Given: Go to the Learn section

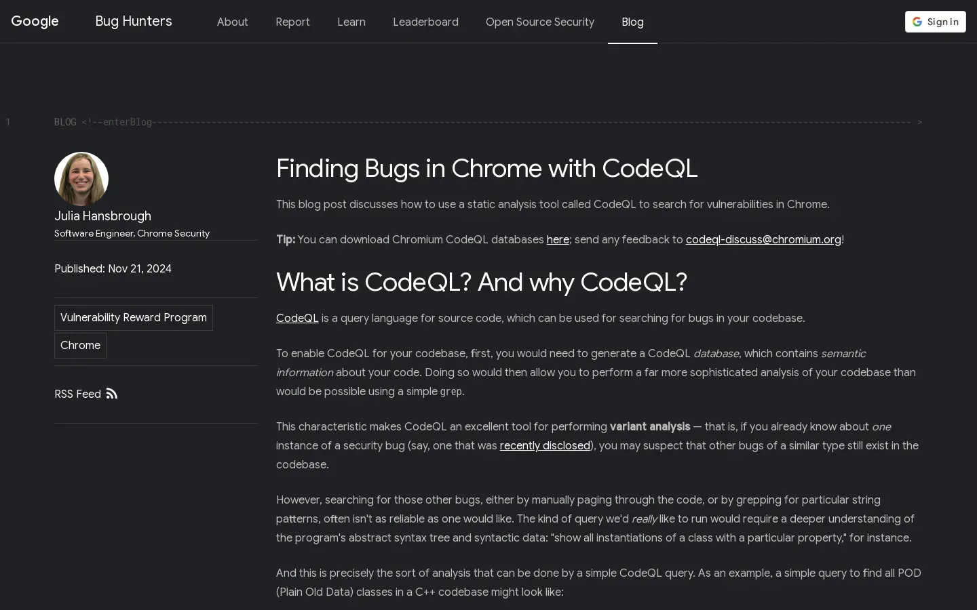Looking at the screenshot, I should click(x=351, y=22).
